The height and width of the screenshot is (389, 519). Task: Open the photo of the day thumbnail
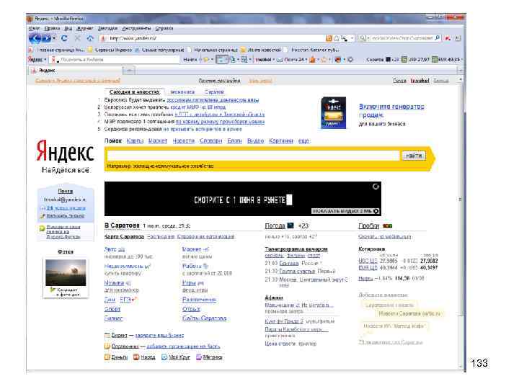[x=66, y=272]
